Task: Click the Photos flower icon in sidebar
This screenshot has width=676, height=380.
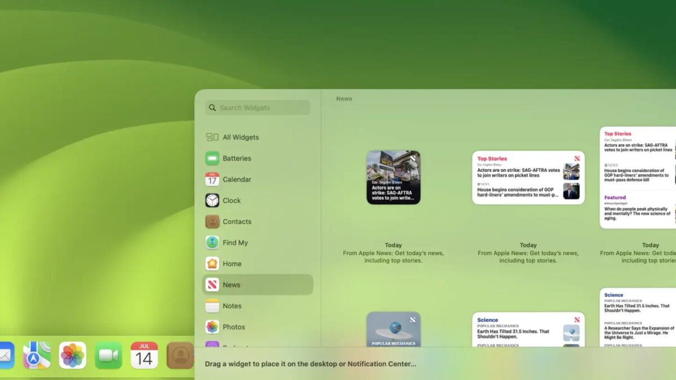Action: click(x=212, y=327)
